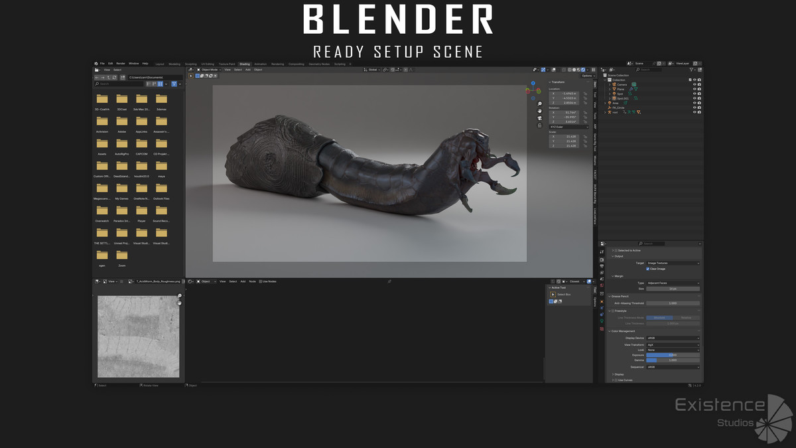Open the Render menu
This screenshot has width=796, height=448.
coord(121,64)
